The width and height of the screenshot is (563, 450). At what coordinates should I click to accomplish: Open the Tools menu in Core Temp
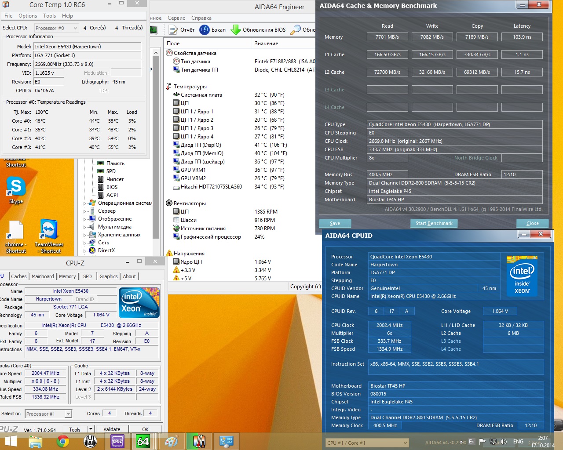point(49,16)
